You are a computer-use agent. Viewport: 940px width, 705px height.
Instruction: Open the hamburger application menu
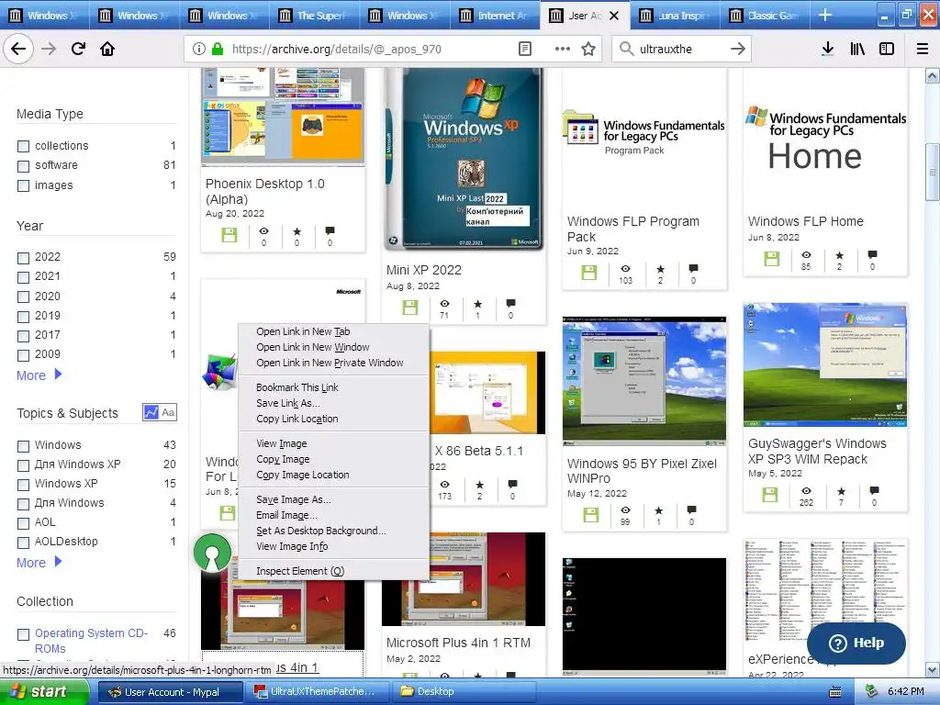(922, 49)
